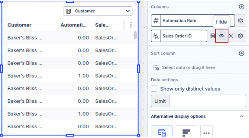Click into the Limit input field
249x138 pixels.
207,101
